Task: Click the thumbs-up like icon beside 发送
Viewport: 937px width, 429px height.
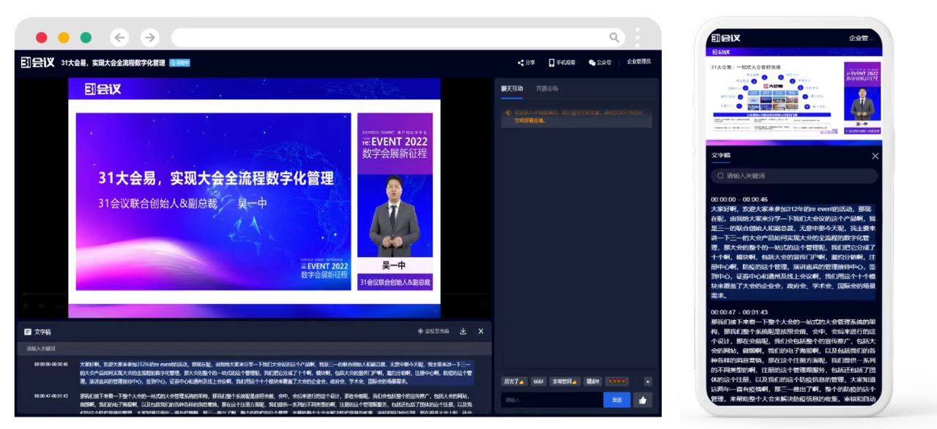Action: tap(642, 400)
